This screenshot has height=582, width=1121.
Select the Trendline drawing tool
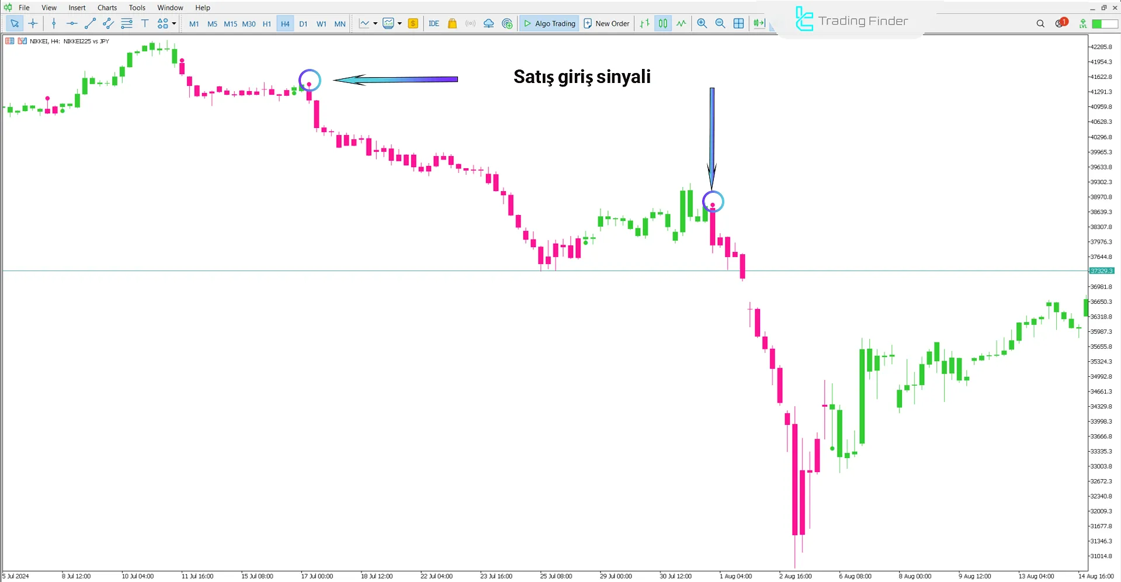91,23
